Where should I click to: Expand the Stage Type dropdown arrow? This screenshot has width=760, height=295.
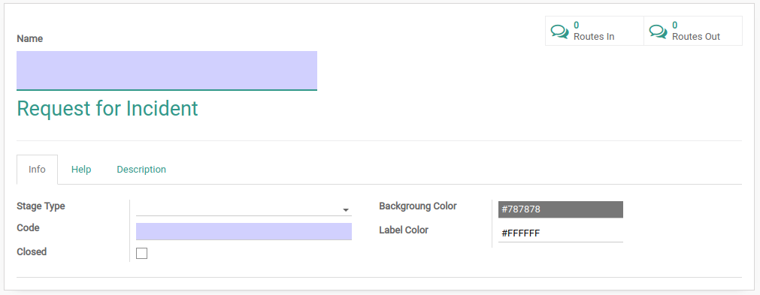(346, 210)
